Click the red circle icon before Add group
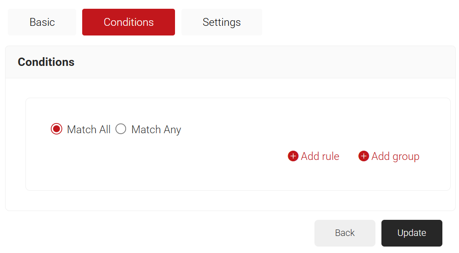The width and height of the screenshot is (459, 253). pyautogui.click(x=364, y=156)
